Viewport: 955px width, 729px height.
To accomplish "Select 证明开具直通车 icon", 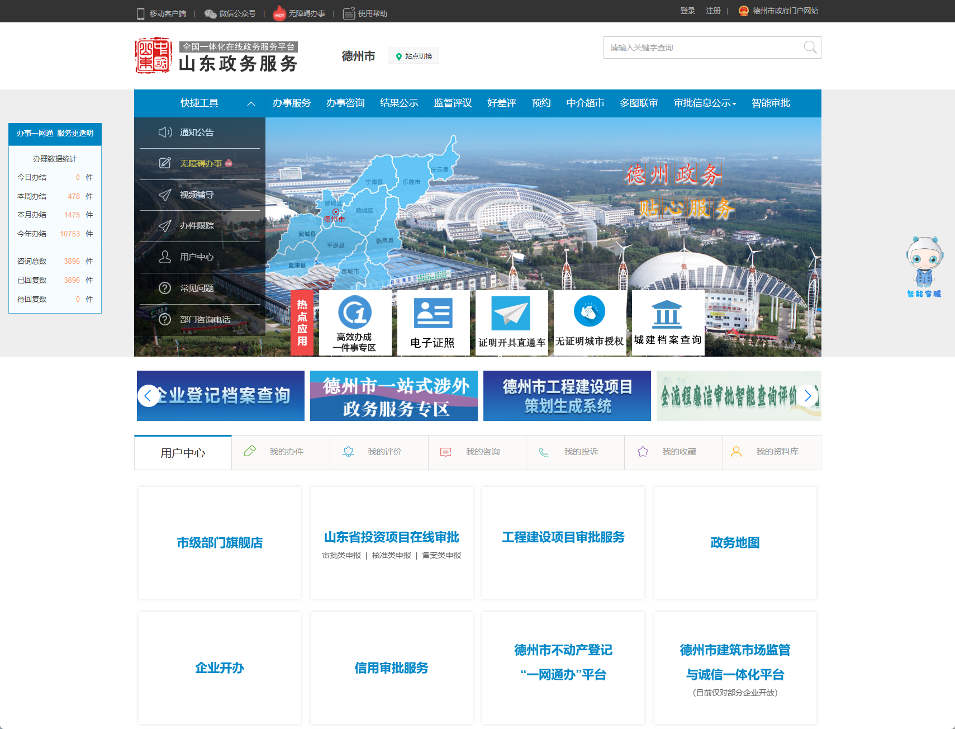I will pos(511,322).
